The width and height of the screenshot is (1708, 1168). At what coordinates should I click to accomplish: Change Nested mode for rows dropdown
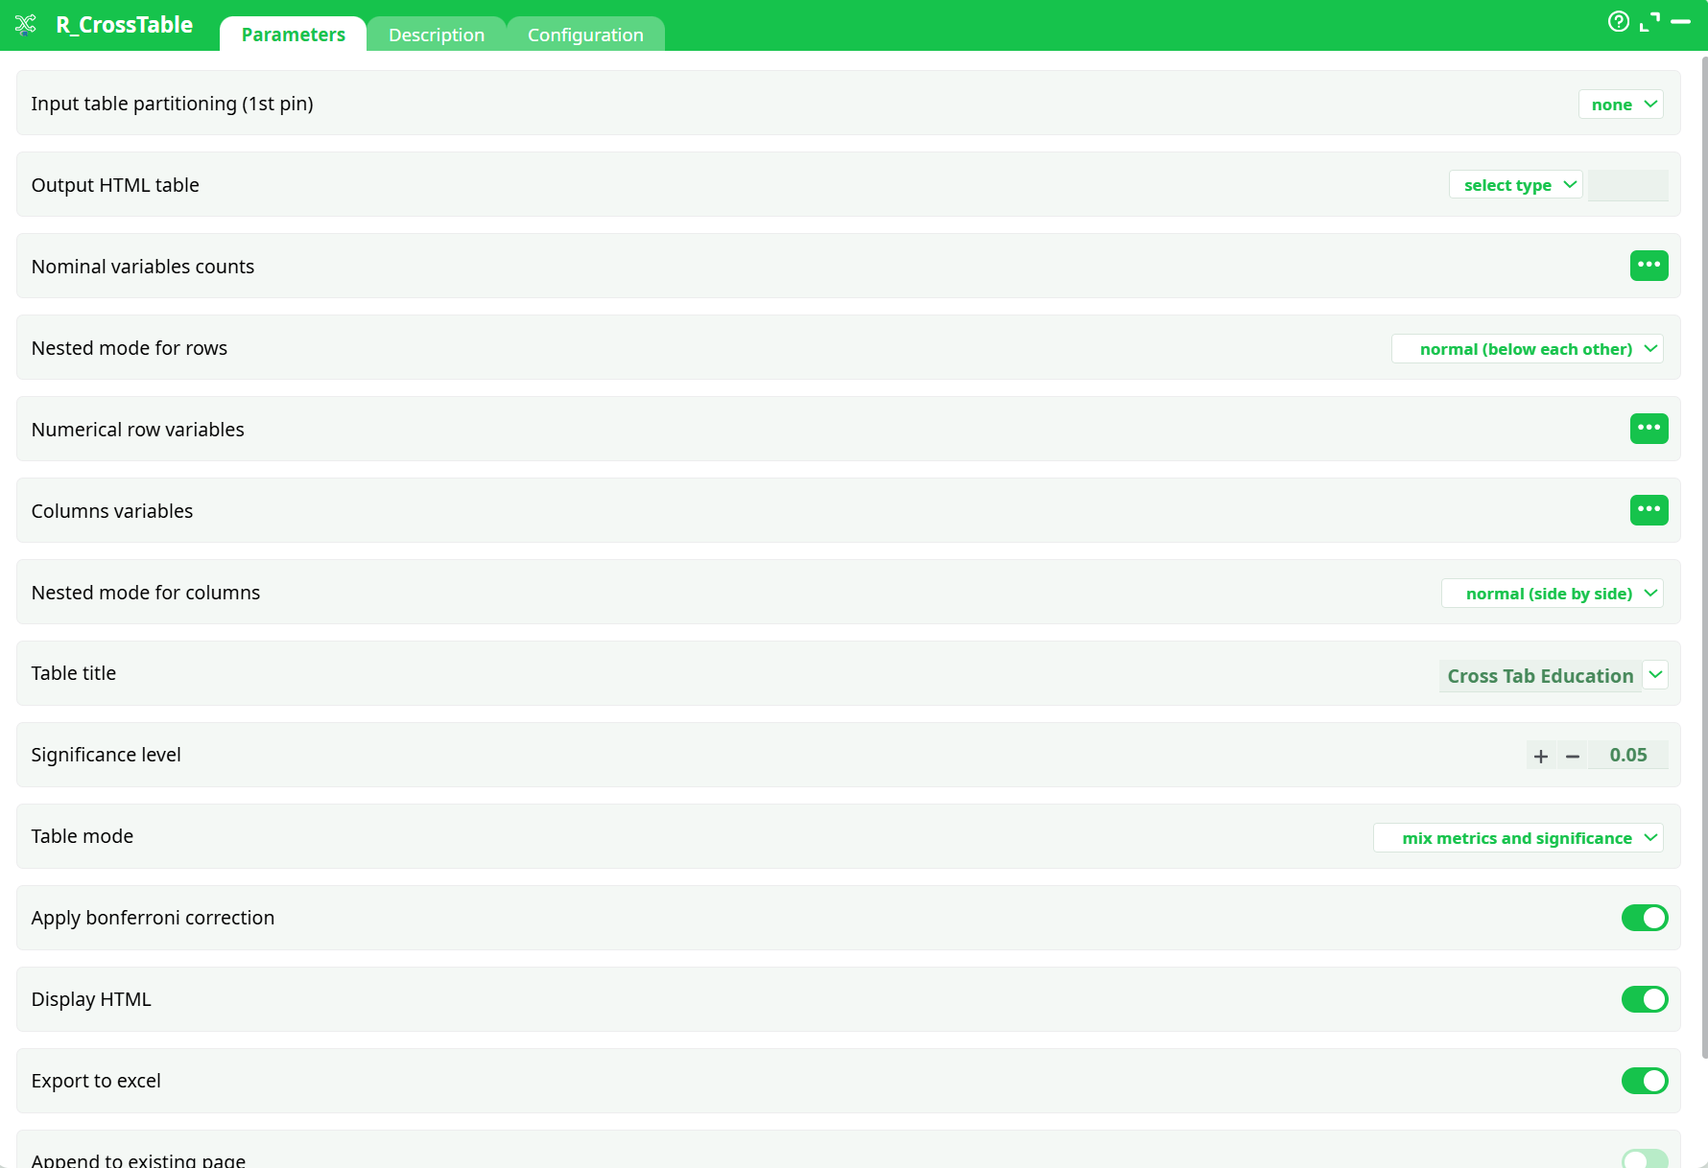1527,348
